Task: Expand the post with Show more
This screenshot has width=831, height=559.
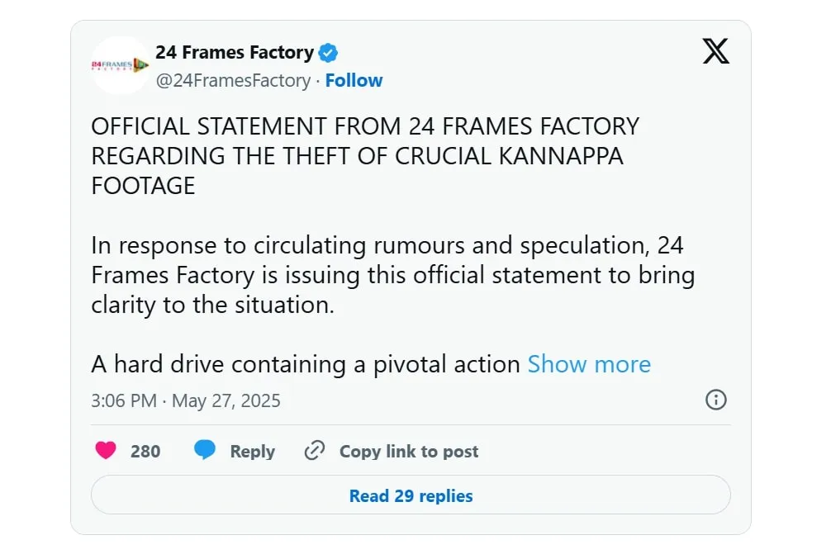Action: click(x=589, y=364)
